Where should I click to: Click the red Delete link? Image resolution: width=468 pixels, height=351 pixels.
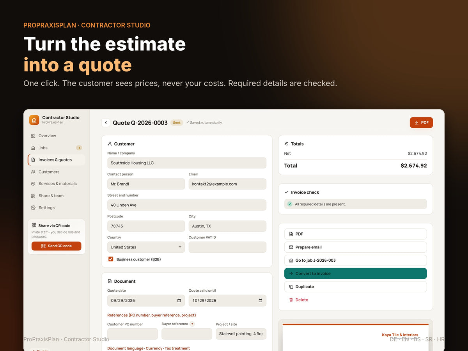(x=299, y=300)
